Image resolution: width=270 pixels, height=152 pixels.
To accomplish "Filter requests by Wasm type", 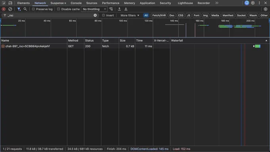I will pos(253,15).
